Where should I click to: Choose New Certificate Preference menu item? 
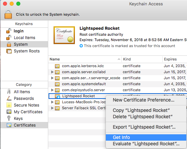[x=146, y=100]
